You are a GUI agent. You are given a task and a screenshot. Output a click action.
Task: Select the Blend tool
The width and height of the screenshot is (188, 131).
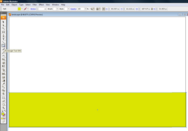(3, 87)
